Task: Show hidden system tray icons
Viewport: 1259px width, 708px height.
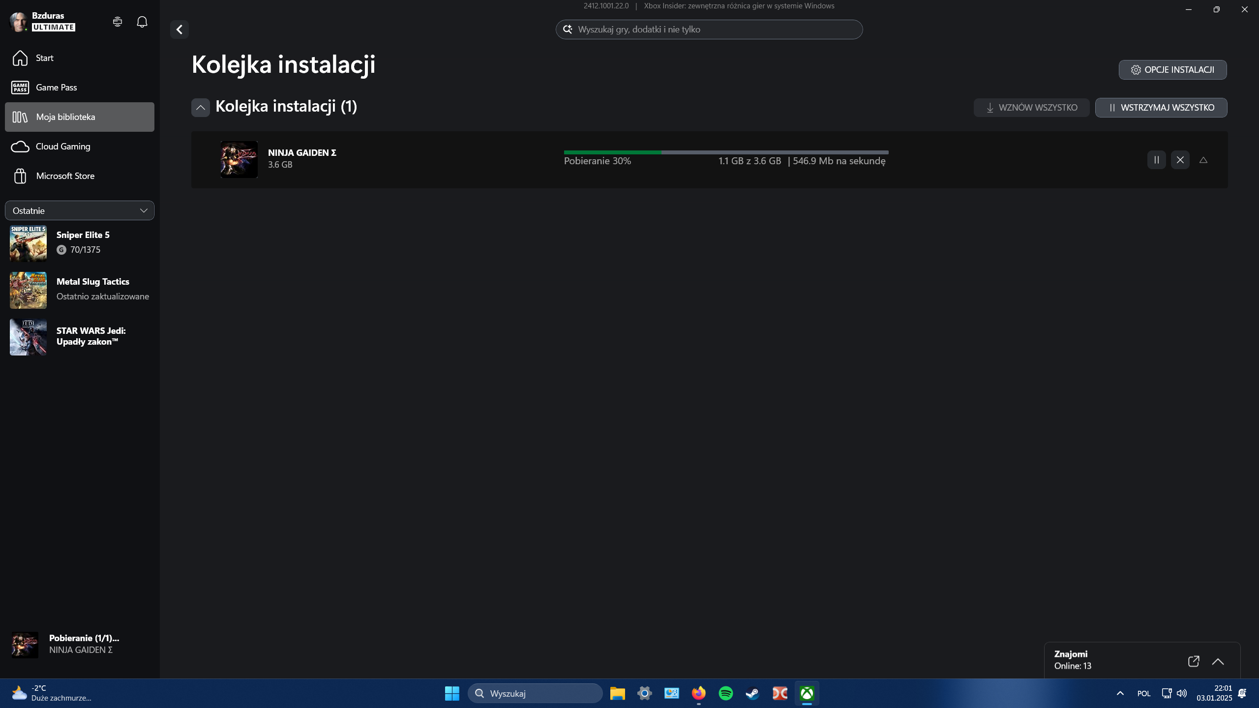Action: [1120, 694]
